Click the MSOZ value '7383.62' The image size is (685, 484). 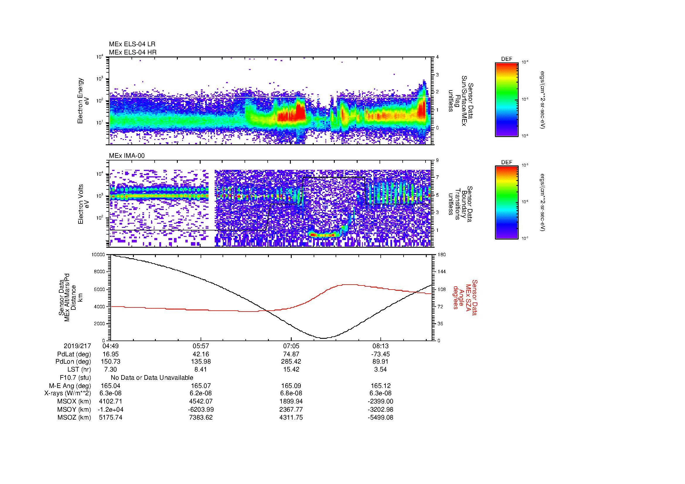(x=201, y=418)
